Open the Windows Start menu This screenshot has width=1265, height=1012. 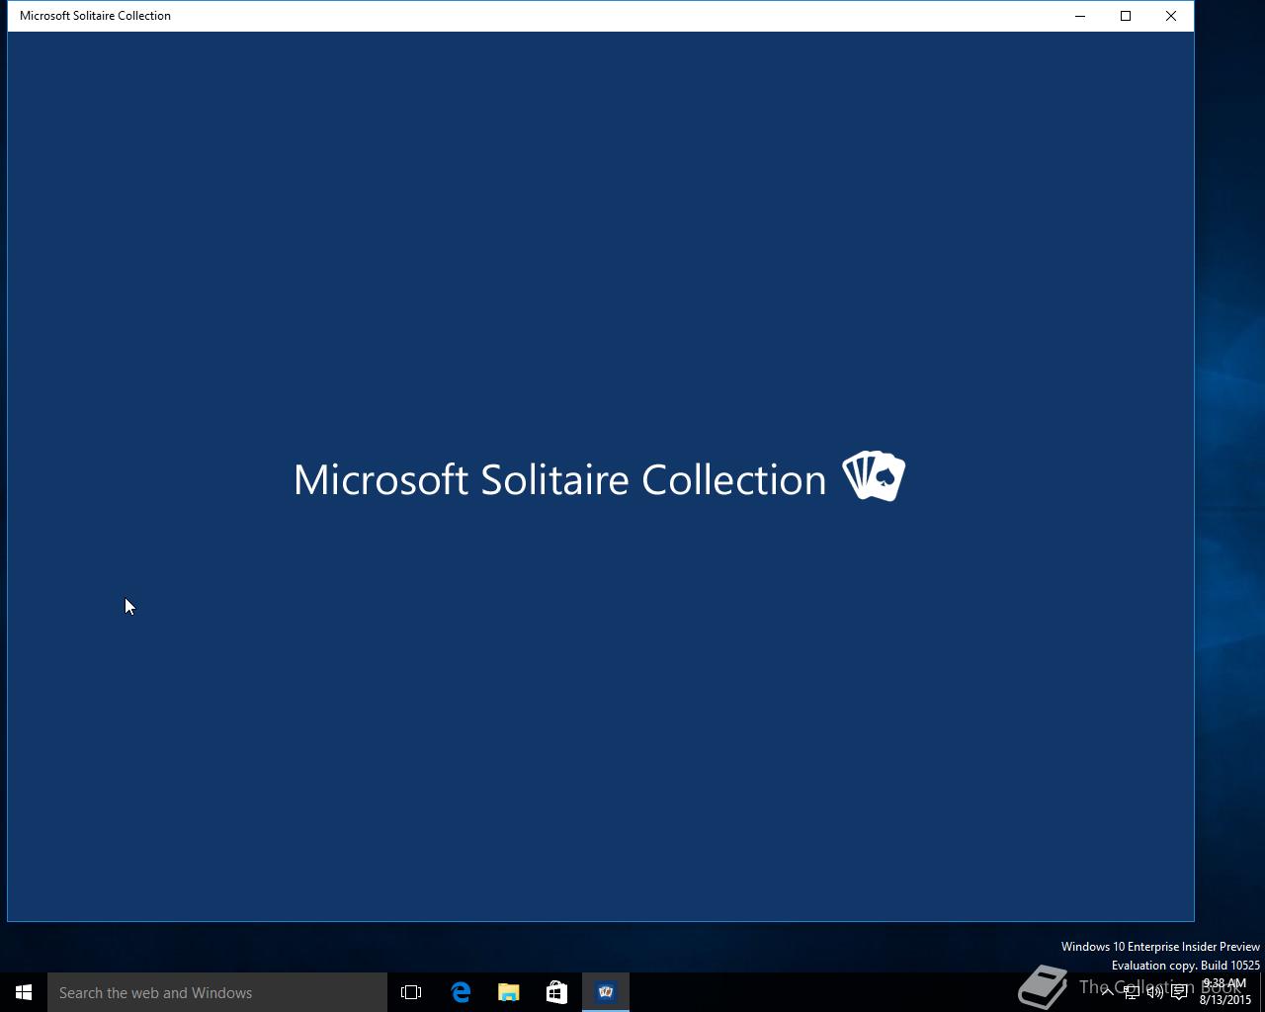24,992
